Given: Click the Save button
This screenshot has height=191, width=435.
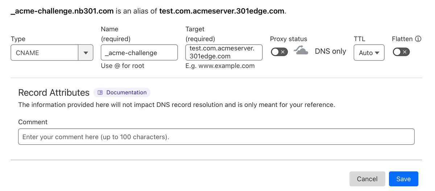Looking at the screenshot, I should [403, 179].
